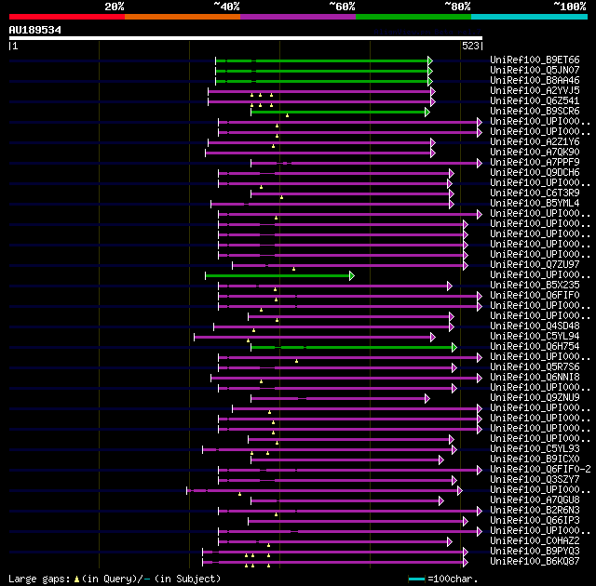Select the UniRef100_B2R6N3 label
This screenshot has width=596, height=586.
(535, 511)
